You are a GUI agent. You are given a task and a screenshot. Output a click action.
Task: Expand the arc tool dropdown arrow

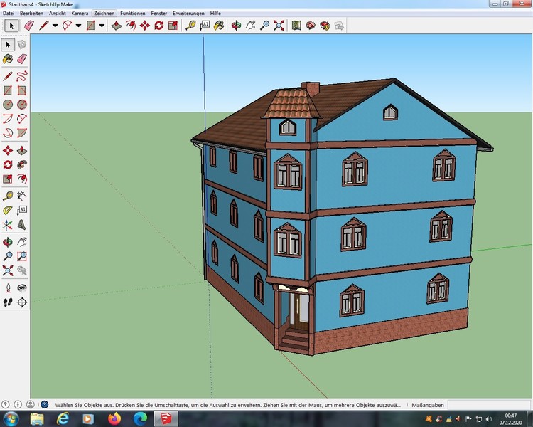(78, 26)
